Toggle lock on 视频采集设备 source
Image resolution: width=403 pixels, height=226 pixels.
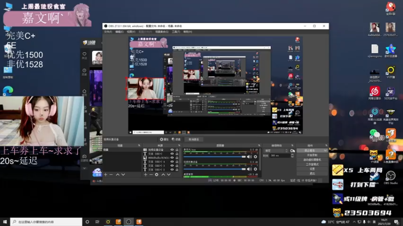[x=177, y=150]
